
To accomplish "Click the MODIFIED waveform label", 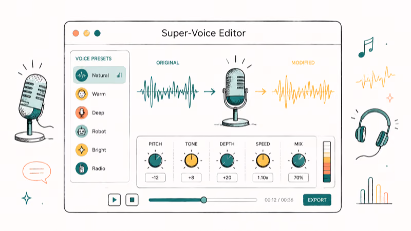I will pyautogui.click(x=303, y=63).
